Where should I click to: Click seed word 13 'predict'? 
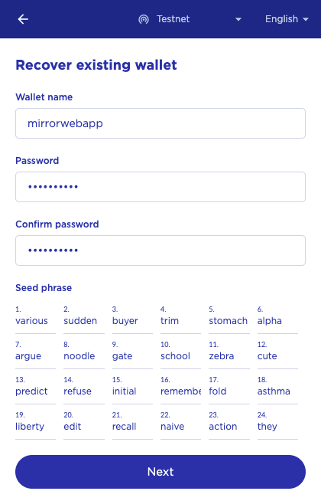click(35, 391)
